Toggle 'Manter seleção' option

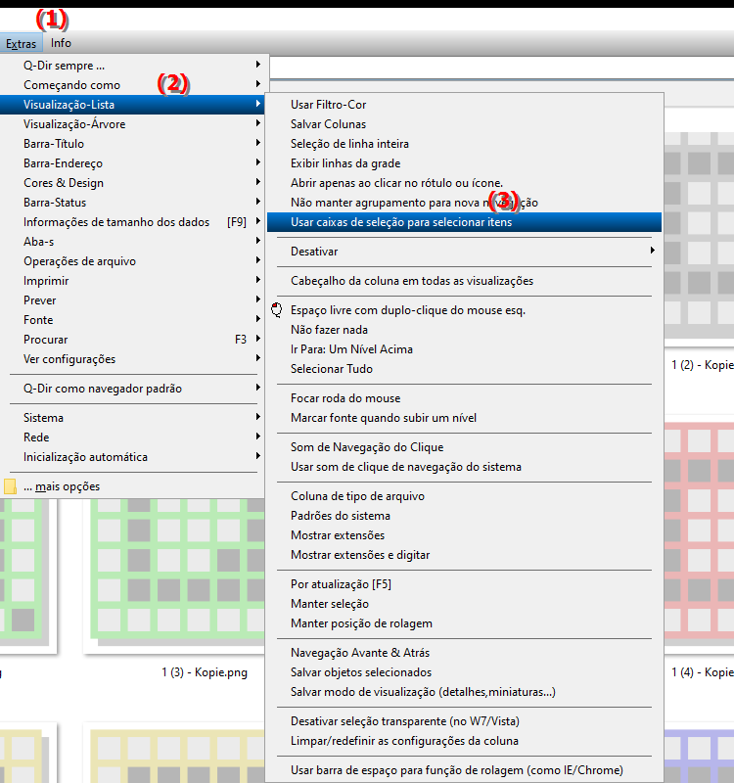point(464,604)
